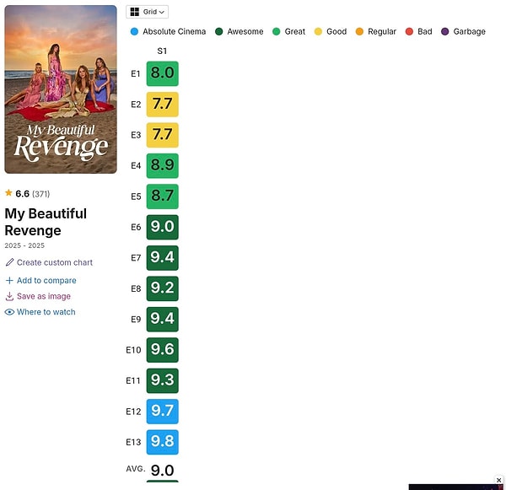Open the Create custom chart link
This screenshot has width=506, height=490.
54,262
